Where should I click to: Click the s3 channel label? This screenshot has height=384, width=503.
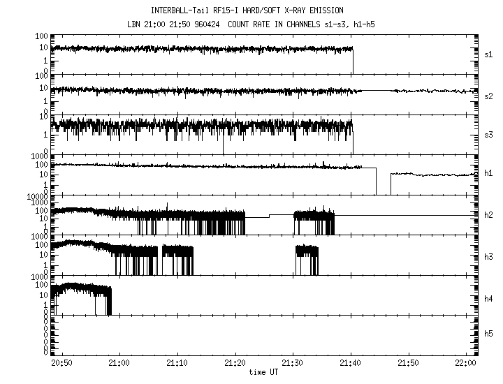click(x=488, y=134)
